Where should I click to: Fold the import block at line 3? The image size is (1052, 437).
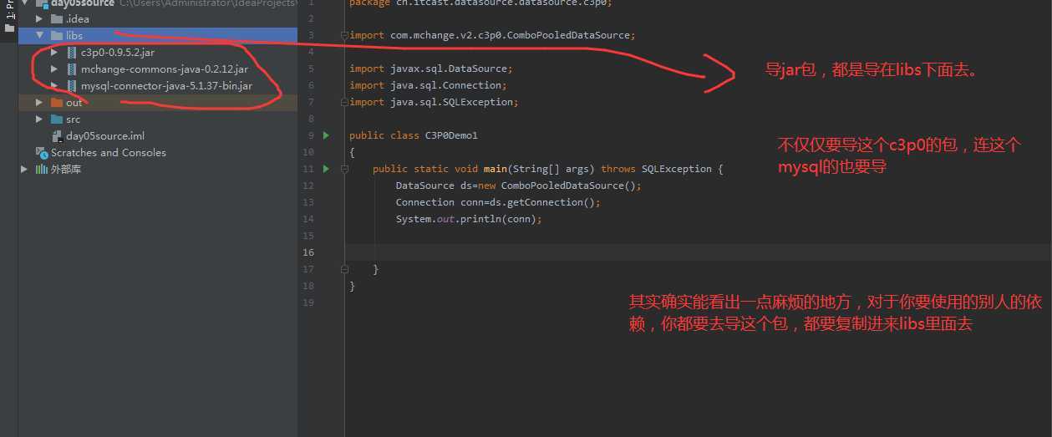tap(343, 35)
